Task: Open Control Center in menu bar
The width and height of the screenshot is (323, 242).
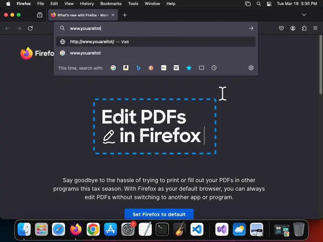Action: [x=269, y=3]
